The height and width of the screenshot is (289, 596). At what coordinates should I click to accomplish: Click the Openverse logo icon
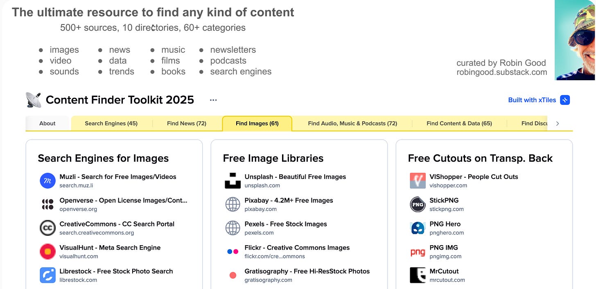(x=47, y=204)
